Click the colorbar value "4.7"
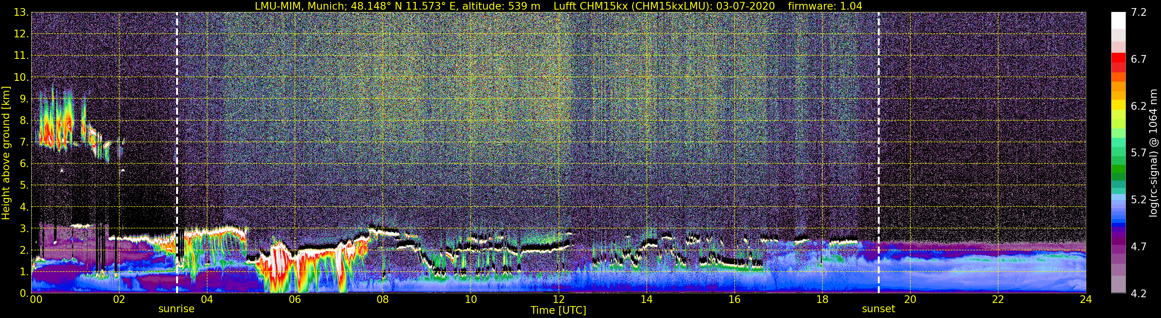The image size is (1161, 318). pyautogui.click(x=1139, y=247)
